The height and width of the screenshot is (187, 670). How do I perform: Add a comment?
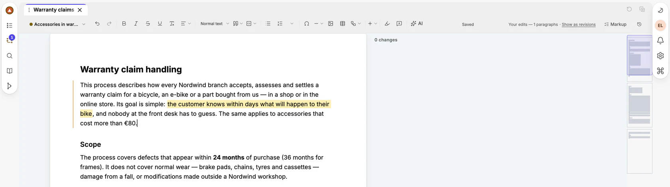399,24
